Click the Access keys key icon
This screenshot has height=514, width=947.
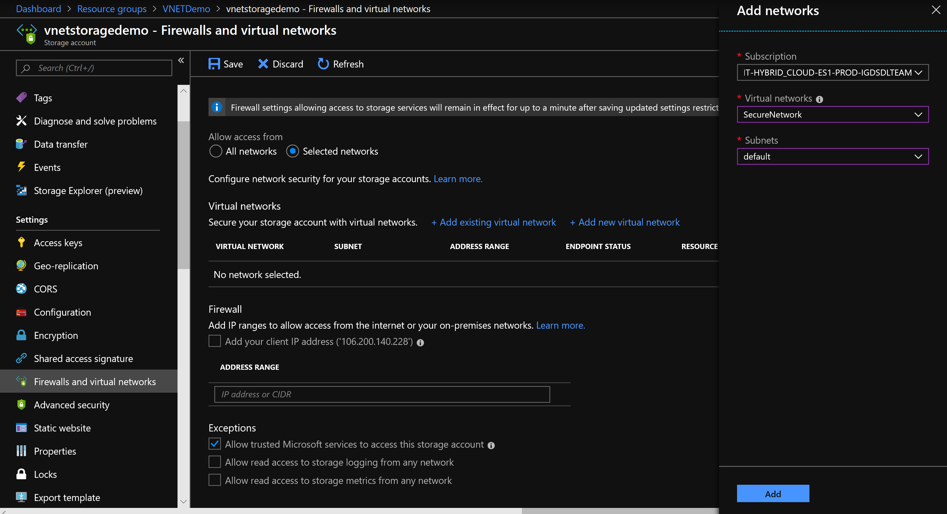pos(21,243)
